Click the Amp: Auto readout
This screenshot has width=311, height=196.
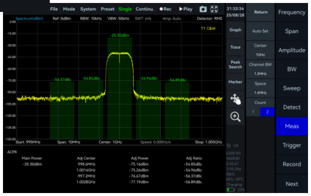[x=172, y=18]
